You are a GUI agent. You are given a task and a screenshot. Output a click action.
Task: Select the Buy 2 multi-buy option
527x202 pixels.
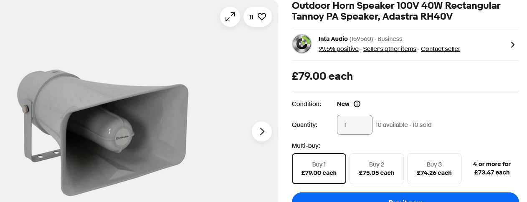pyautogui.click(x=377, y=169)
